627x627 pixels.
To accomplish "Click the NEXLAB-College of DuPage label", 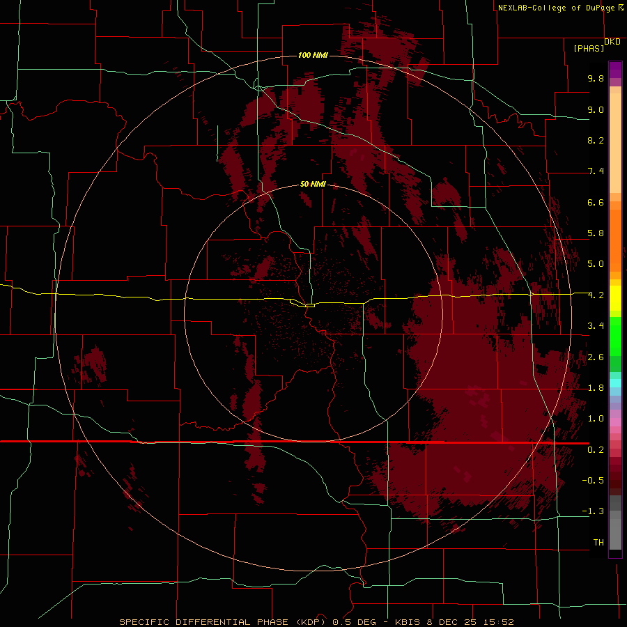I will (557, 8).
